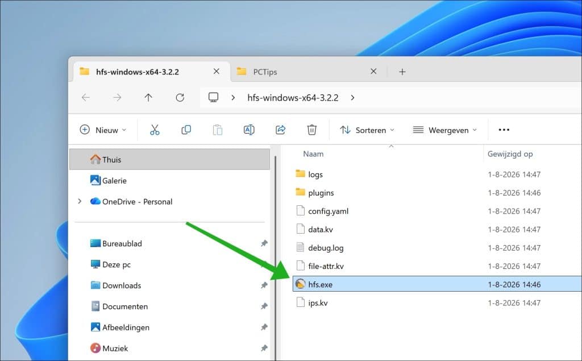Viewport: 582px width, 361px height.
Task: Click the PC monitor icon in address bar
Action: [214, 97]
